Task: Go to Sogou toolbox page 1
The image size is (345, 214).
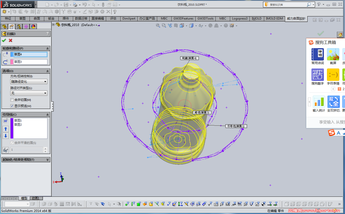Action: (339, 89)
